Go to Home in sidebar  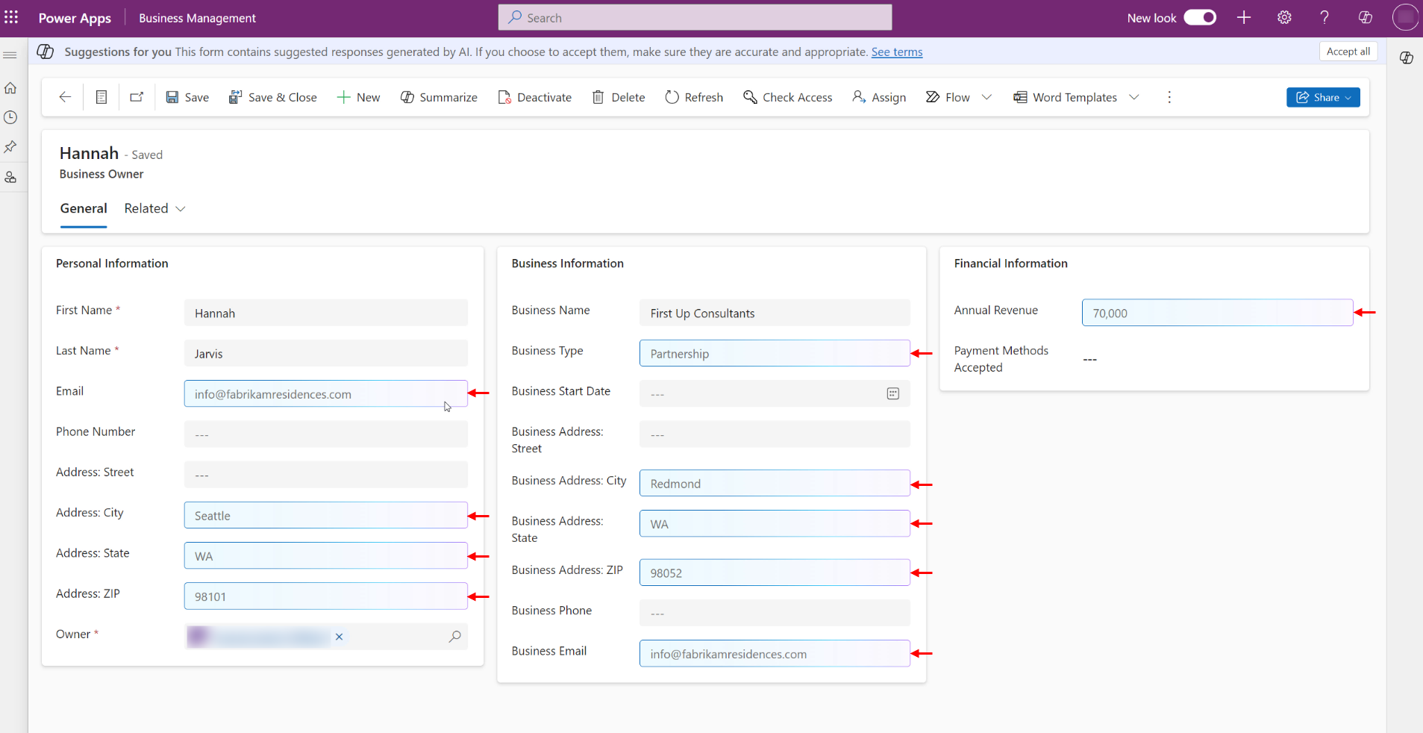(10, 88)
